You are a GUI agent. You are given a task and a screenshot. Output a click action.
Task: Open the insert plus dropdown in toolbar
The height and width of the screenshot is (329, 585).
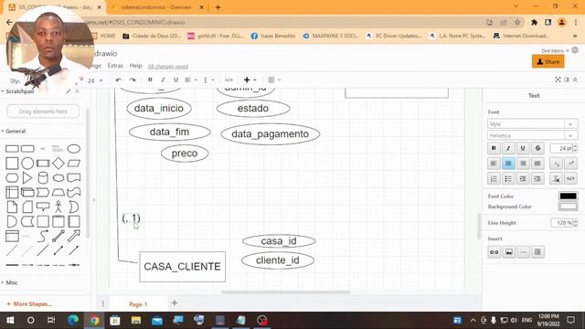pos(250,80)
